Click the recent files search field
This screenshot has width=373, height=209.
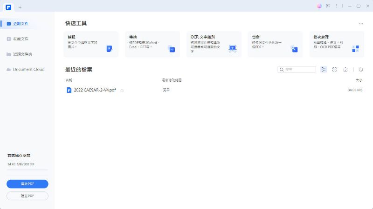point(297,69)
